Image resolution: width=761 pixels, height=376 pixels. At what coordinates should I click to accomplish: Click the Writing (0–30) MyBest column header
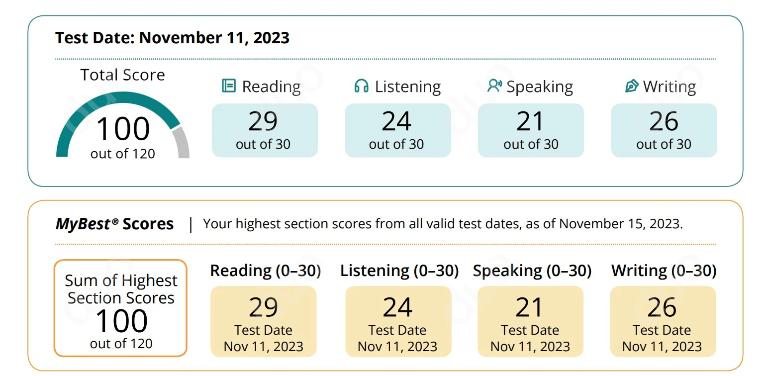click(x=664, y=271)
